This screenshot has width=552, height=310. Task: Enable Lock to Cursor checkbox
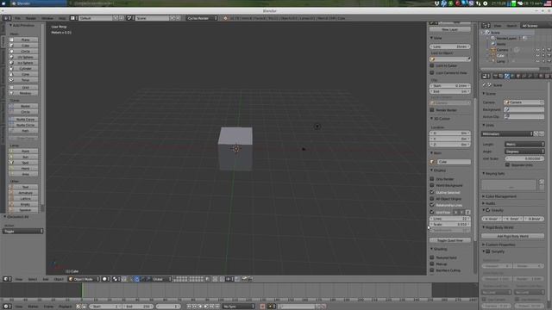click(432, 65)
